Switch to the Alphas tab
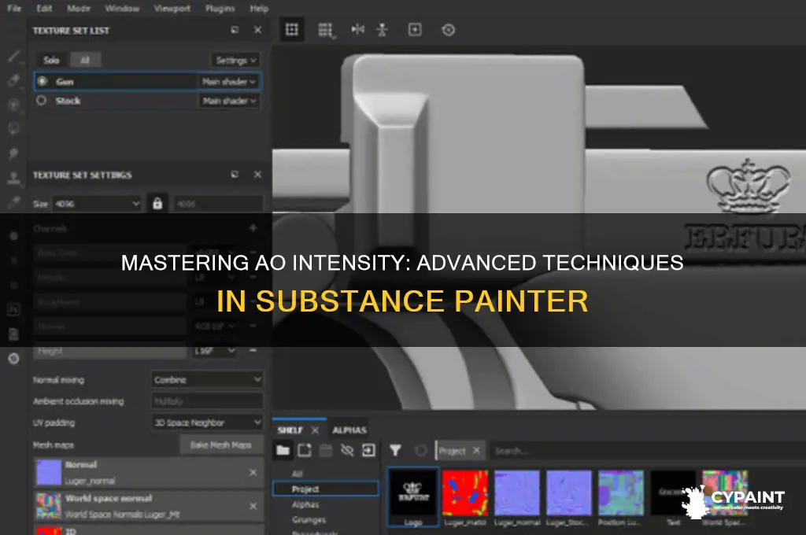 click(349, 430)
